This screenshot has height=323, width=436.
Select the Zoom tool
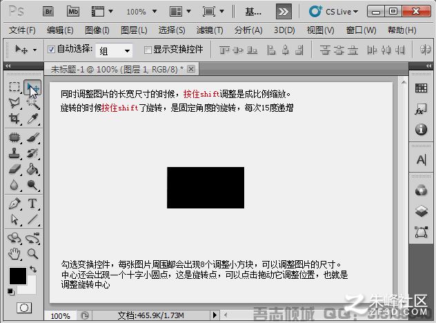tap(32, 254)
